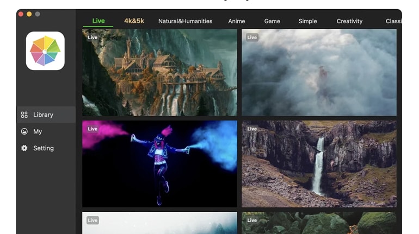Click Live badge on castle wallpaper
Image resolution: width=419 pixels, height=234 pixels.
93,37
